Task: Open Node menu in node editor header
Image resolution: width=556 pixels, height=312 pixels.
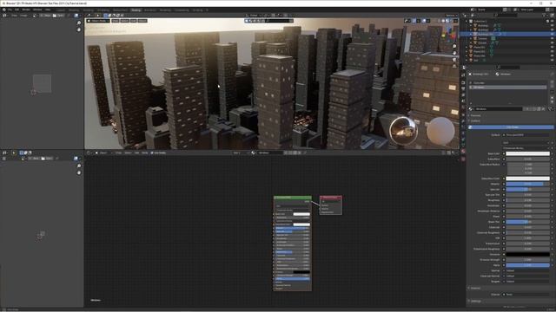Action: coord(145,153)
